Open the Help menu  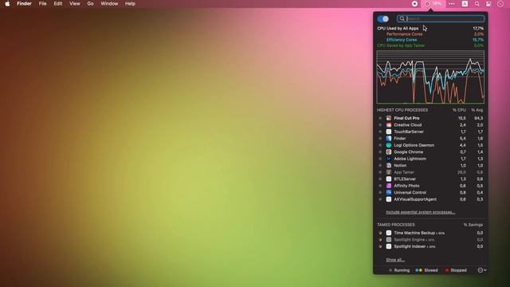130,4
